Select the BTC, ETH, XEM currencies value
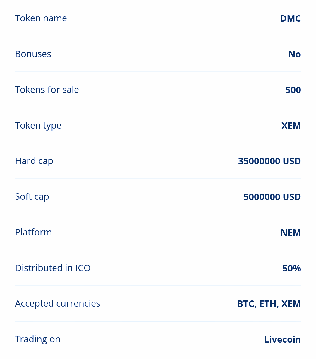This screenshot has width=316, height=359. (269, 304)
